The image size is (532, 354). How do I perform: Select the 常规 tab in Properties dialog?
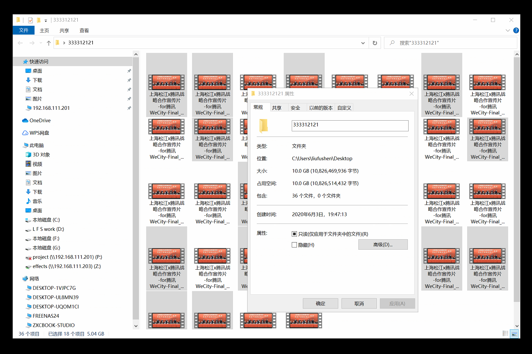[258, 107]
